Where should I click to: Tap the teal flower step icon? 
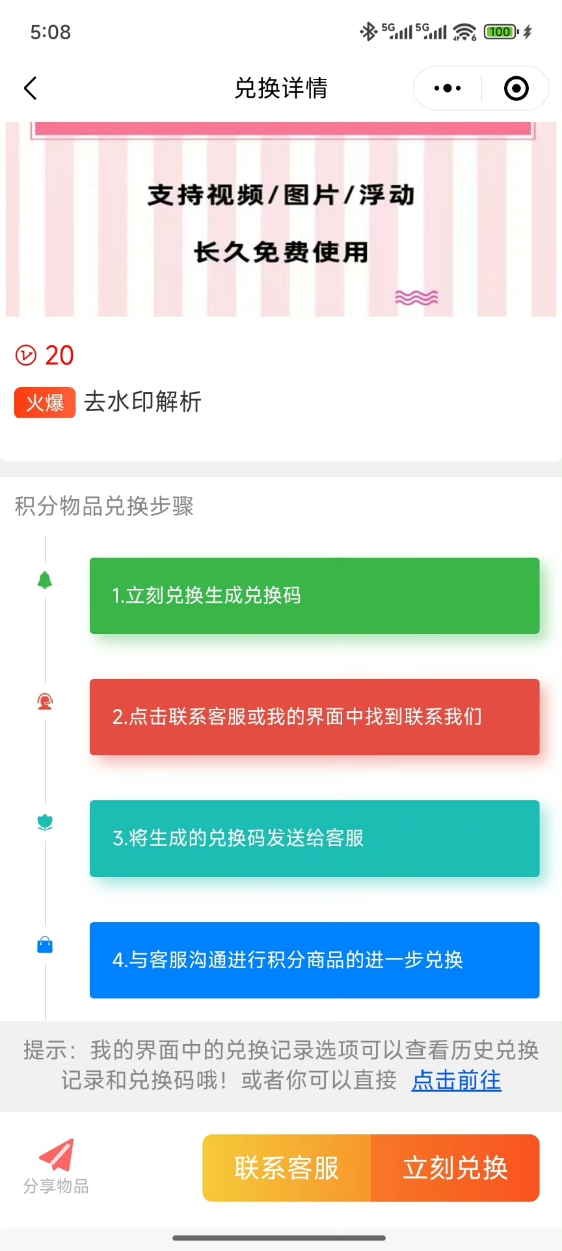45,823
